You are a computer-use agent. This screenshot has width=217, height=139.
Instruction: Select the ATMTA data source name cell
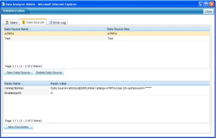55,34
